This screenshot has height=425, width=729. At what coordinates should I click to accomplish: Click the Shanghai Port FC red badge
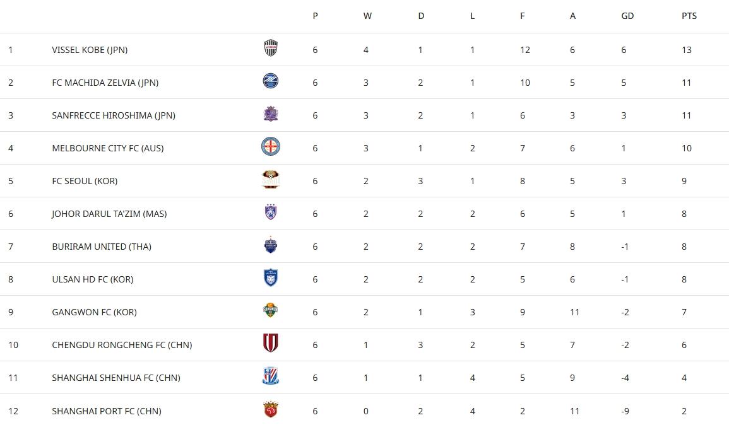pos(271,410)
